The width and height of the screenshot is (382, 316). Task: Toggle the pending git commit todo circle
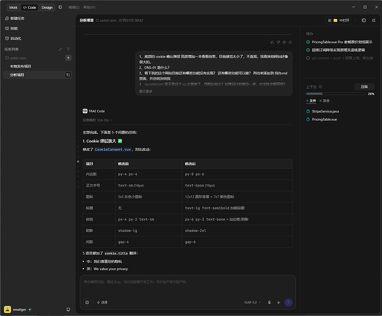(x=308, y=58)
